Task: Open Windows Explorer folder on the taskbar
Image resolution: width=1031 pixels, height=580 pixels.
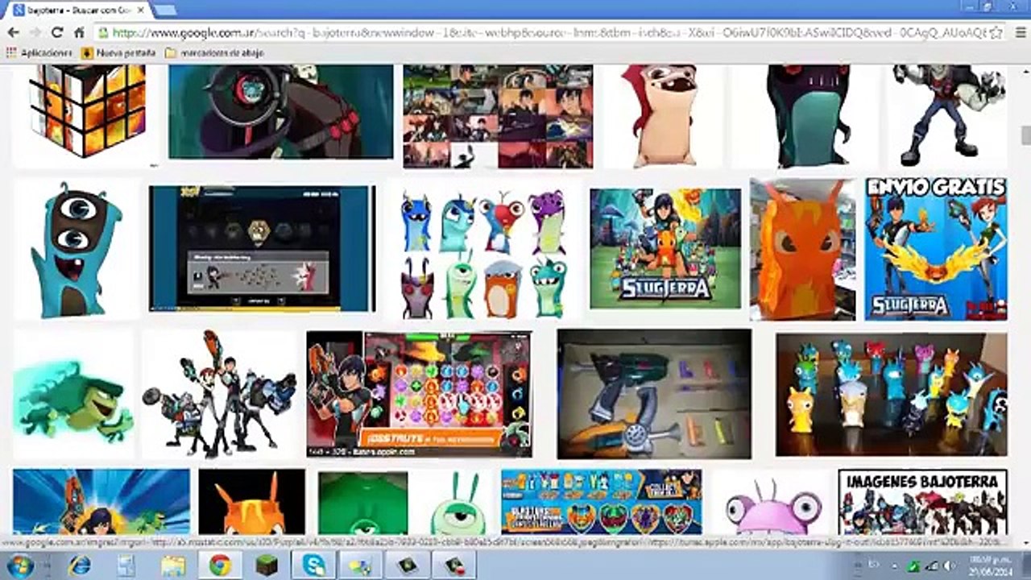Action: [x=172, y=565]
